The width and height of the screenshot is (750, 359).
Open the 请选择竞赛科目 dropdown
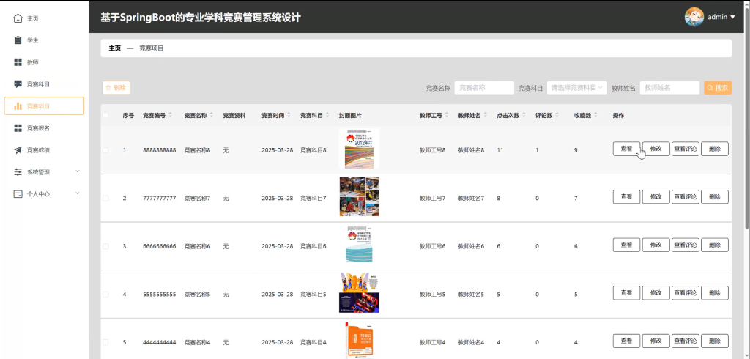tap(576, 88)
